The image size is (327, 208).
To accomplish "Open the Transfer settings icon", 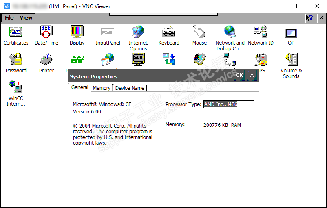I will coord(230,59).
